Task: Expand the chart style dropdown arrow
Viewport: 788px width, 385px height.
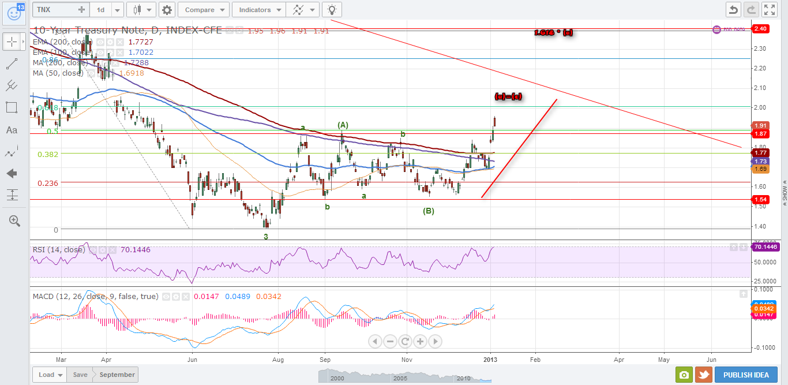Action: (x=150, y=10)
